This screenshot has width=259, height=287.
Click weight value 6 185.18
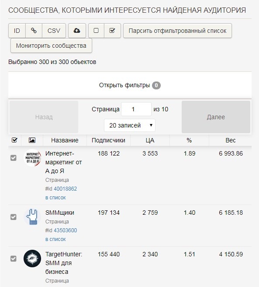pyautogui.click(x=231, y=213)
